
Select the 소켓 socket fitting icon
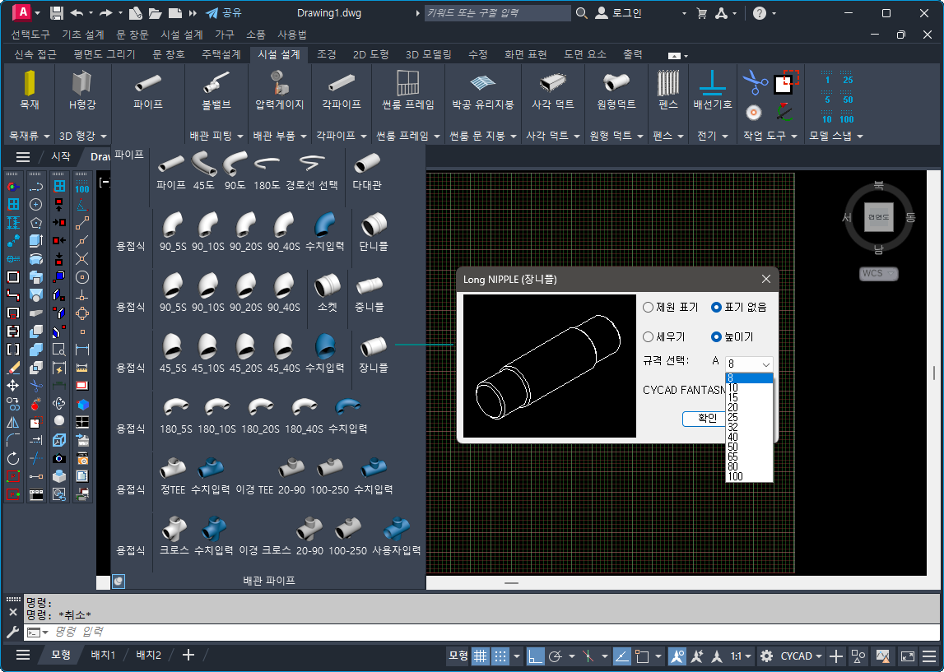pos(328,285)
